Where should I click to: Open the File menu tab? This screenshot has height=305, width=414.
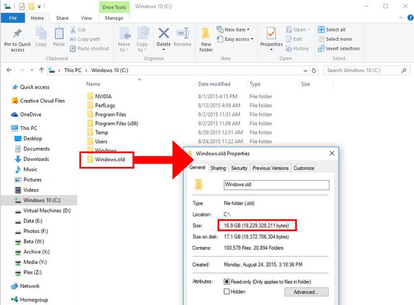(x=13, y=18)
